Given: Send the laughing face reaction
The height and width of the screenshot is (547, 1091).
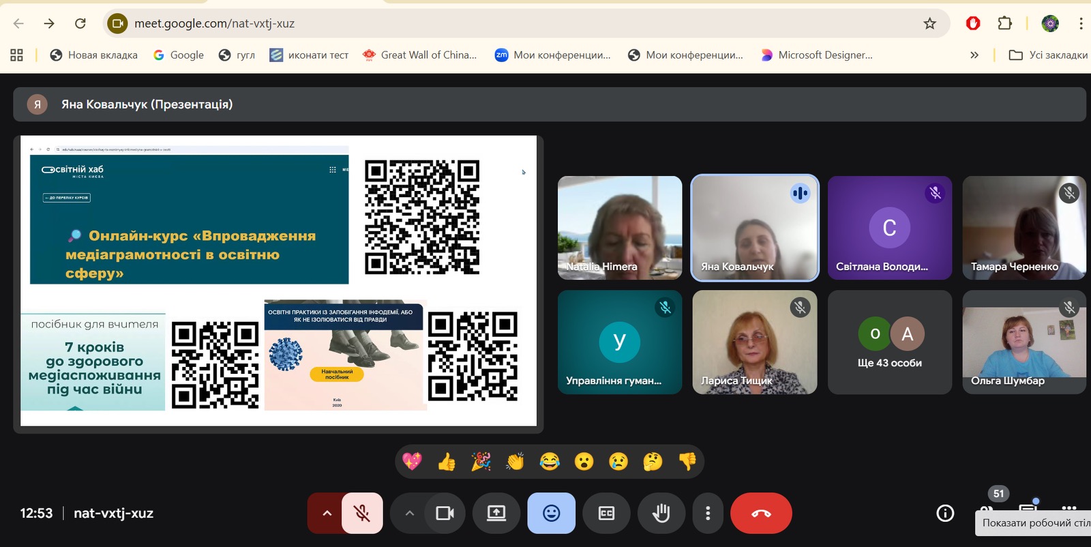Looking at the screenshot, I should click(x=550, y=462).
